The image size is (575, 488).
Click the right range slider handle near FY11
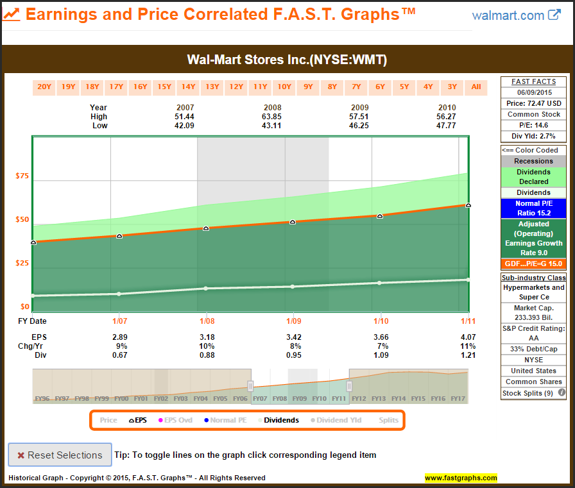tap(349, 386)
